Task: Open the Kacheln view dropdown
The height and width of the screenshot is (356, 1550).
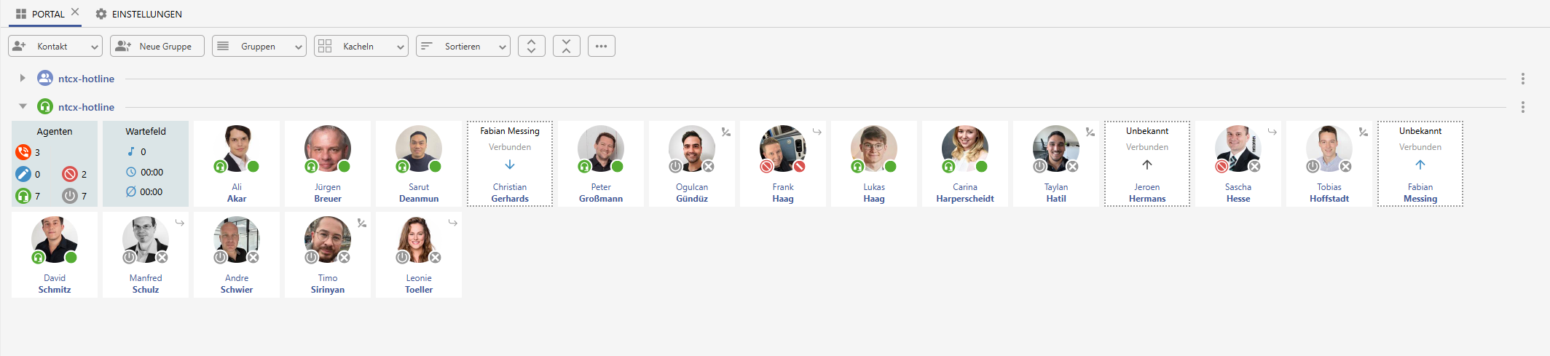Action: 361,46
